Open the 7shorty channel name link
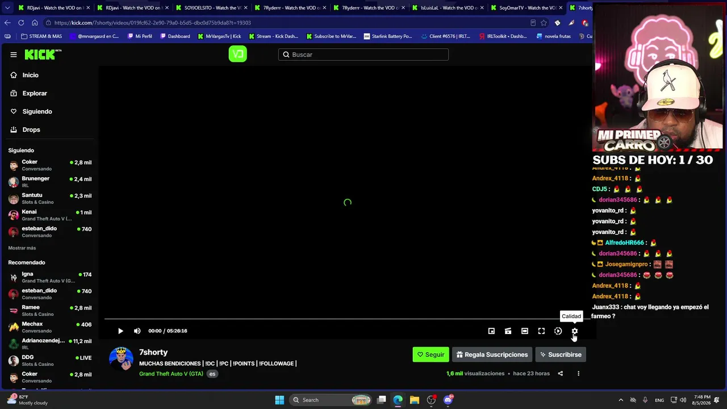Screen dimensions: 727x409 153,352
